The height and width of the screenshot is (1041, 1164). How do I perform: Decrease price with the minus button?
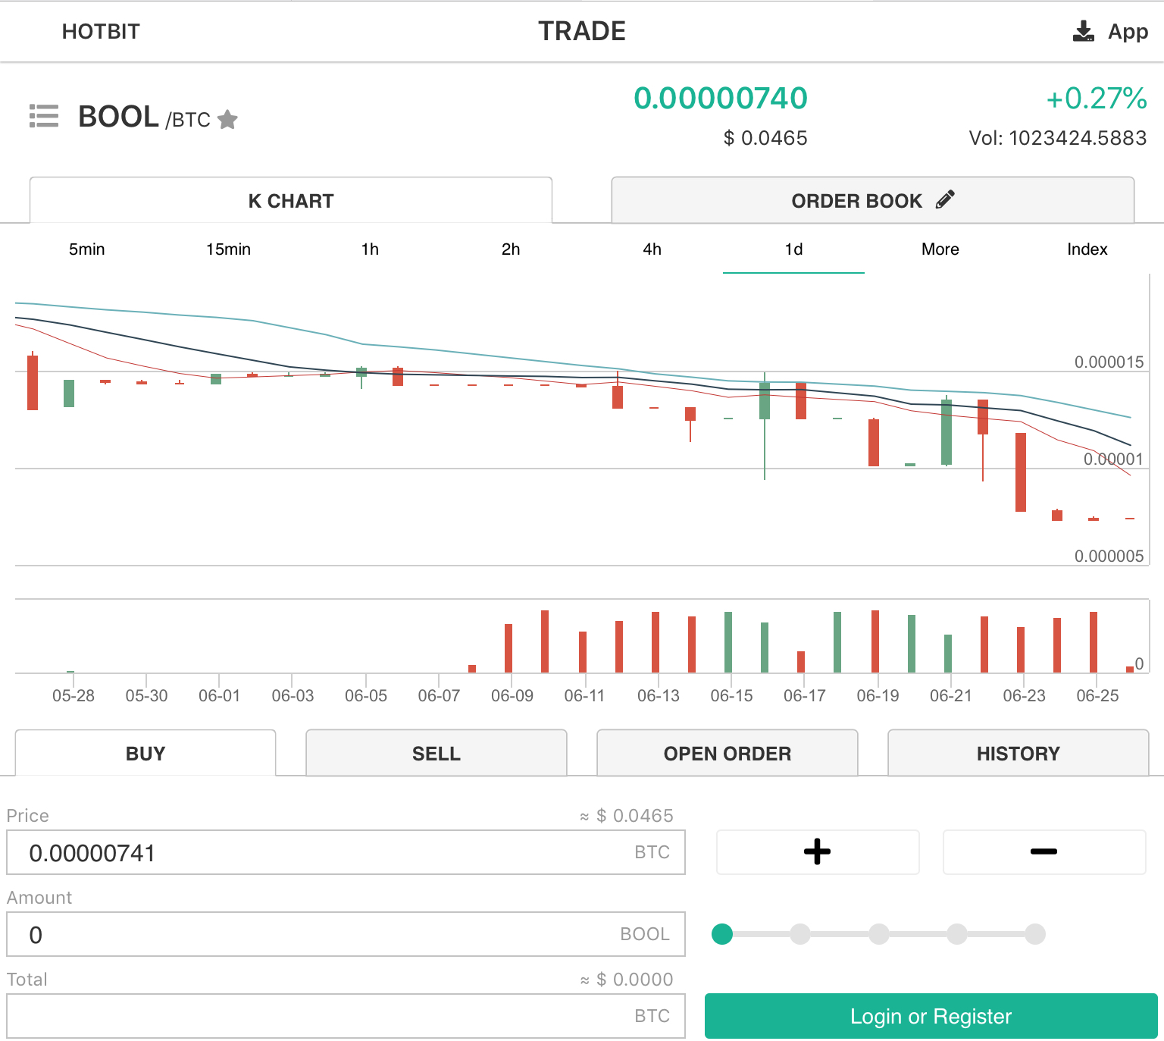pyautogui.click(x=1044, y=852)
